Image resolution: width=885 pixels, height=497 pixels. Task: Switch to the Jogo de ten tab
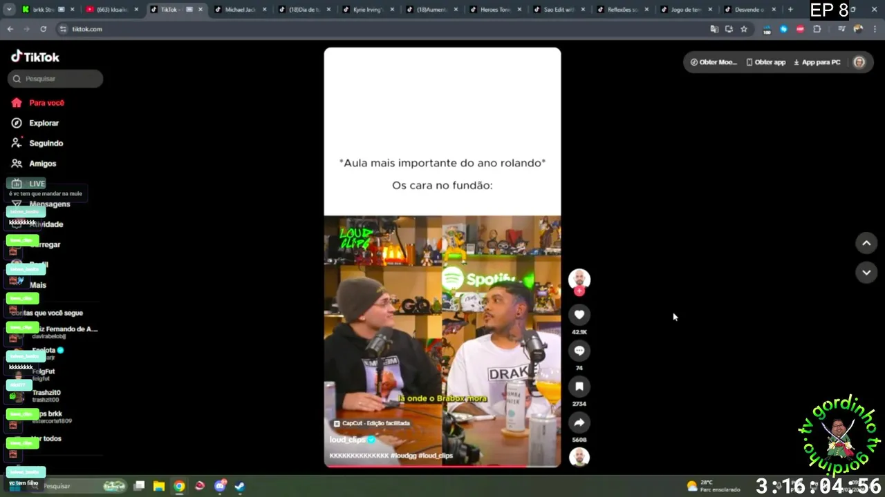click(x=686, y=10)
